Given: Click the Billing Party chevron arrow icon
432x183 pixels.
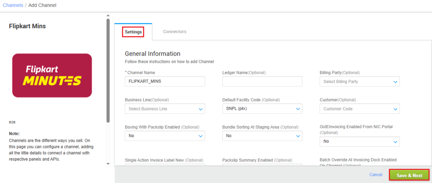Looking at the screenshot, I should (x=395, y=82).
